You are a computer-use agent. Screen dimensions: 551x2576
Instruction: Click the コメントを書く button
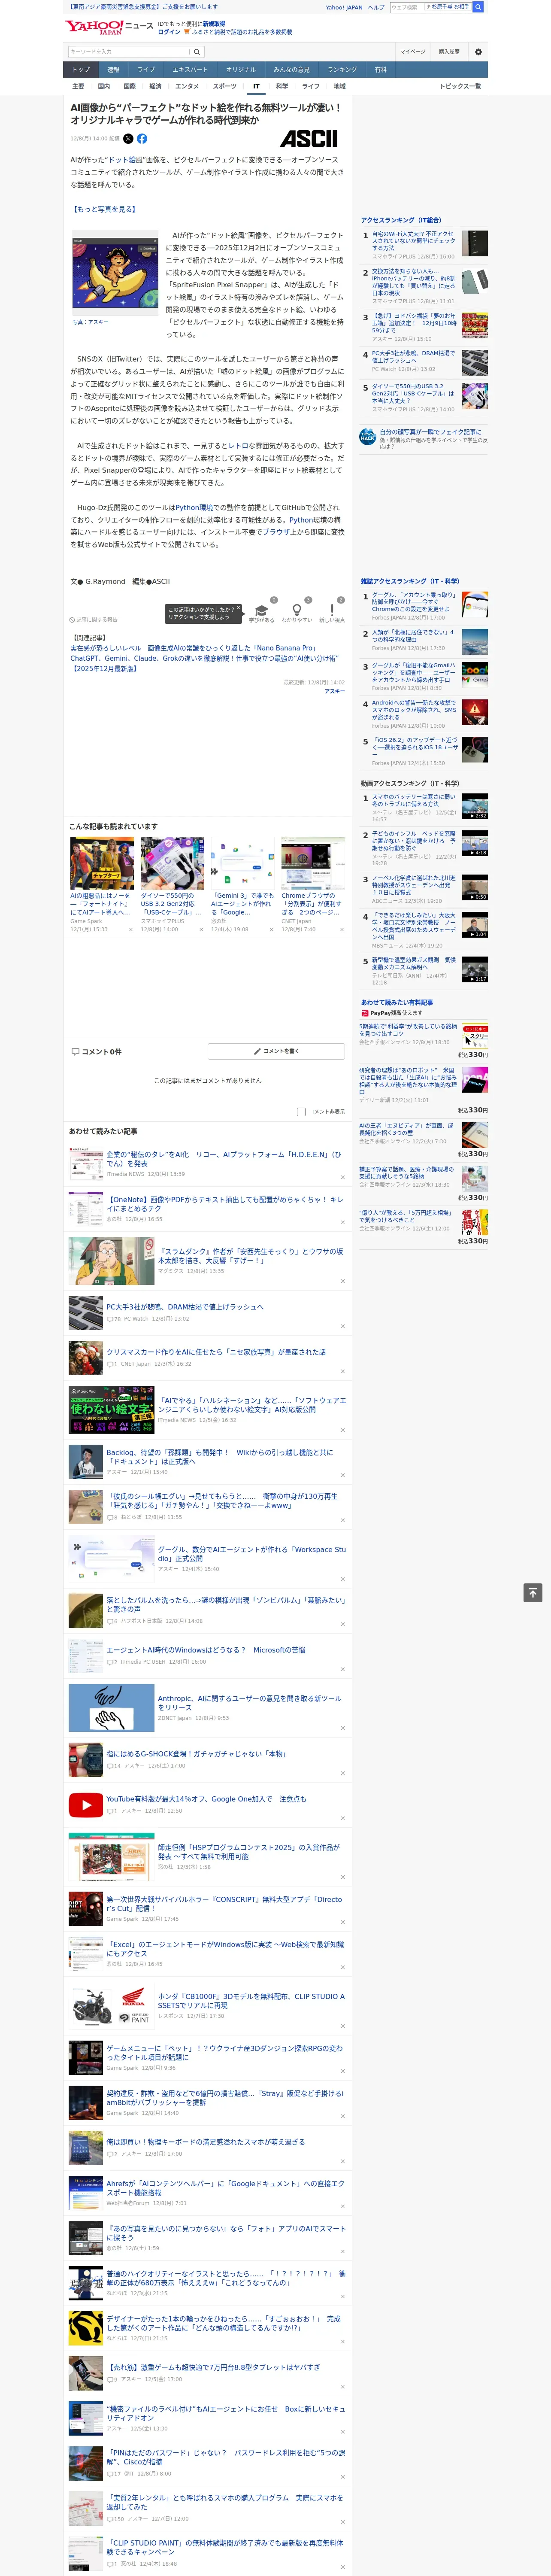coord(277,1051)
